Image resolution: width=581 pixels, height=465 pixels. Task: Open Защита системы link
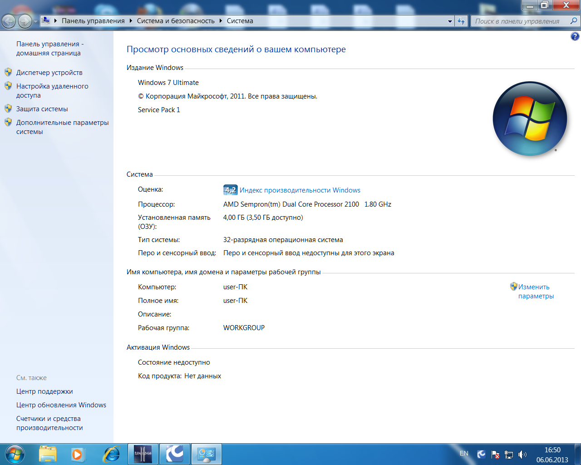(42, 109)
